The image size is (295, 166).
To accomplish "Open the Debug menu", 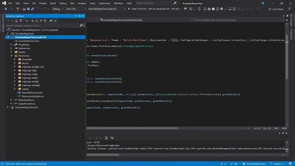I will pos(63,3).
